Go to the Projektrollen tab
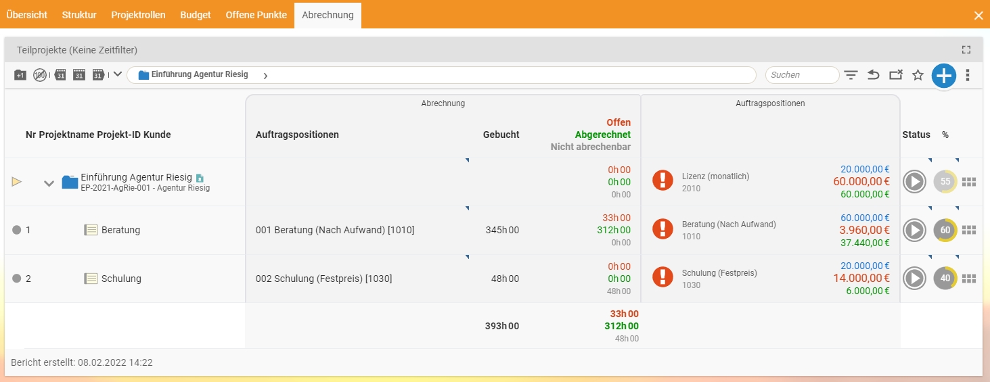The image size is (990, 382). point(138,15)
